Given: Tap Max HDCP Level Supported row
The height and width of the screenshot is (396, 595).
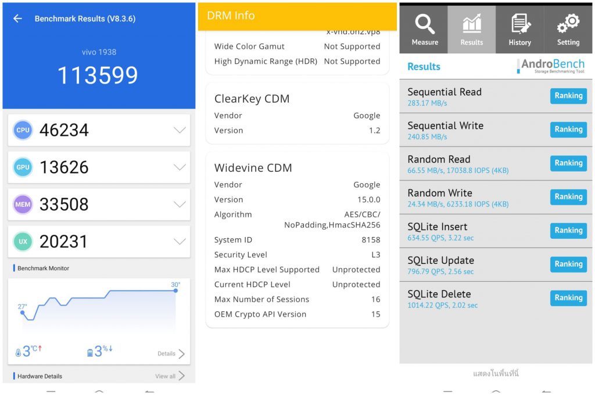Looking at the screenshot, I should point(297,270).
